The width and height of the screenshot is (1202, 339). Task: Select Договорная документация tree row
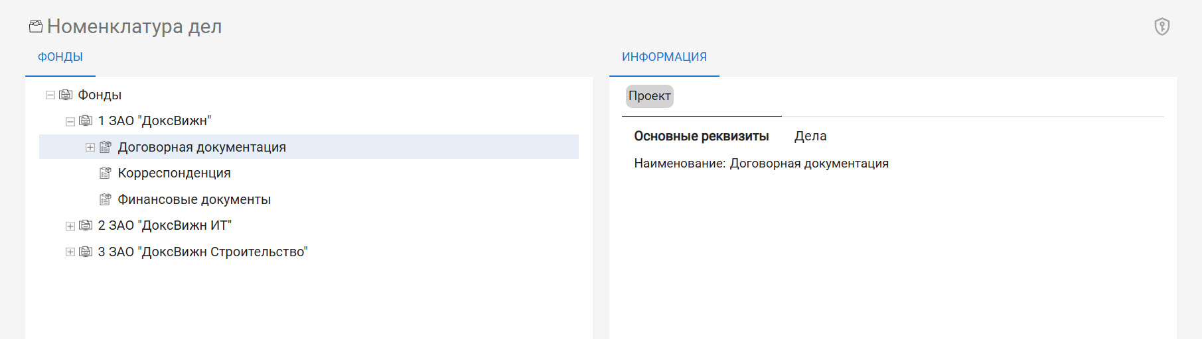point(309,147)
